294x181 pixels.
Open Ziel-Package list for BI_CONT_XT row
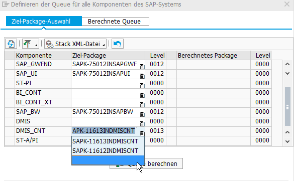pos(142,105)
